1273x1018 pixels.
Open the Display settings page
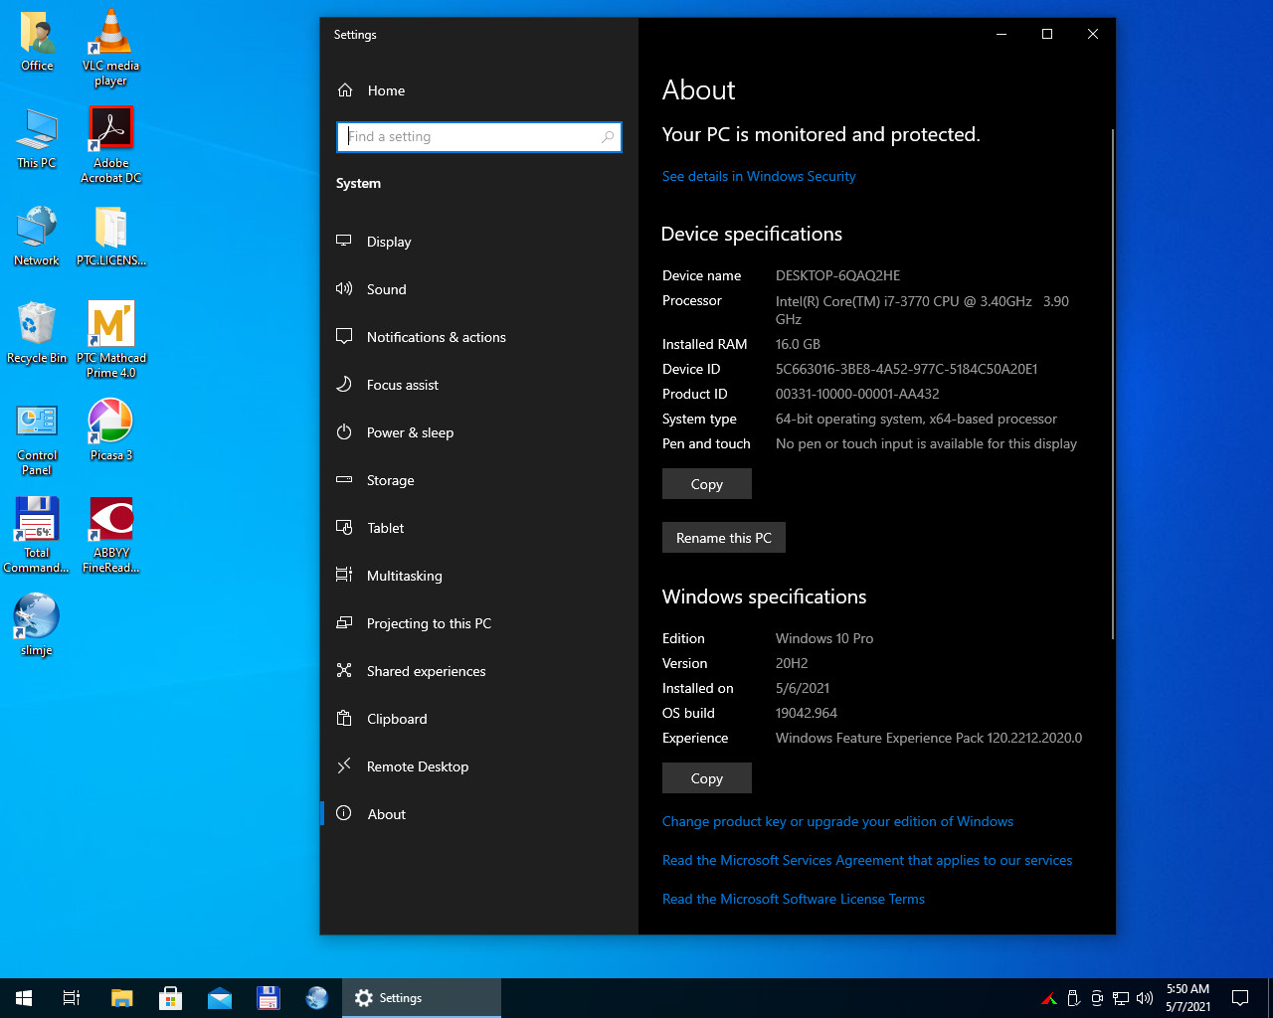pos(388,242)
